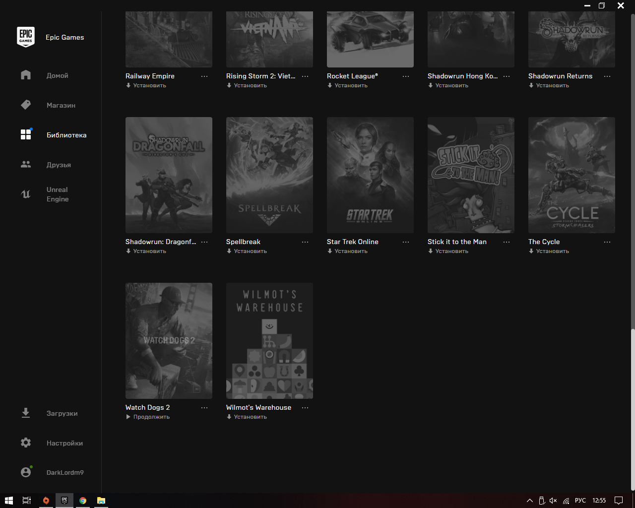Image resolution: width=635 pixels, height=508 pixels.
Task: Open Chrome from the taskbar
Action: pyautogui.click(x=83, y=500)
